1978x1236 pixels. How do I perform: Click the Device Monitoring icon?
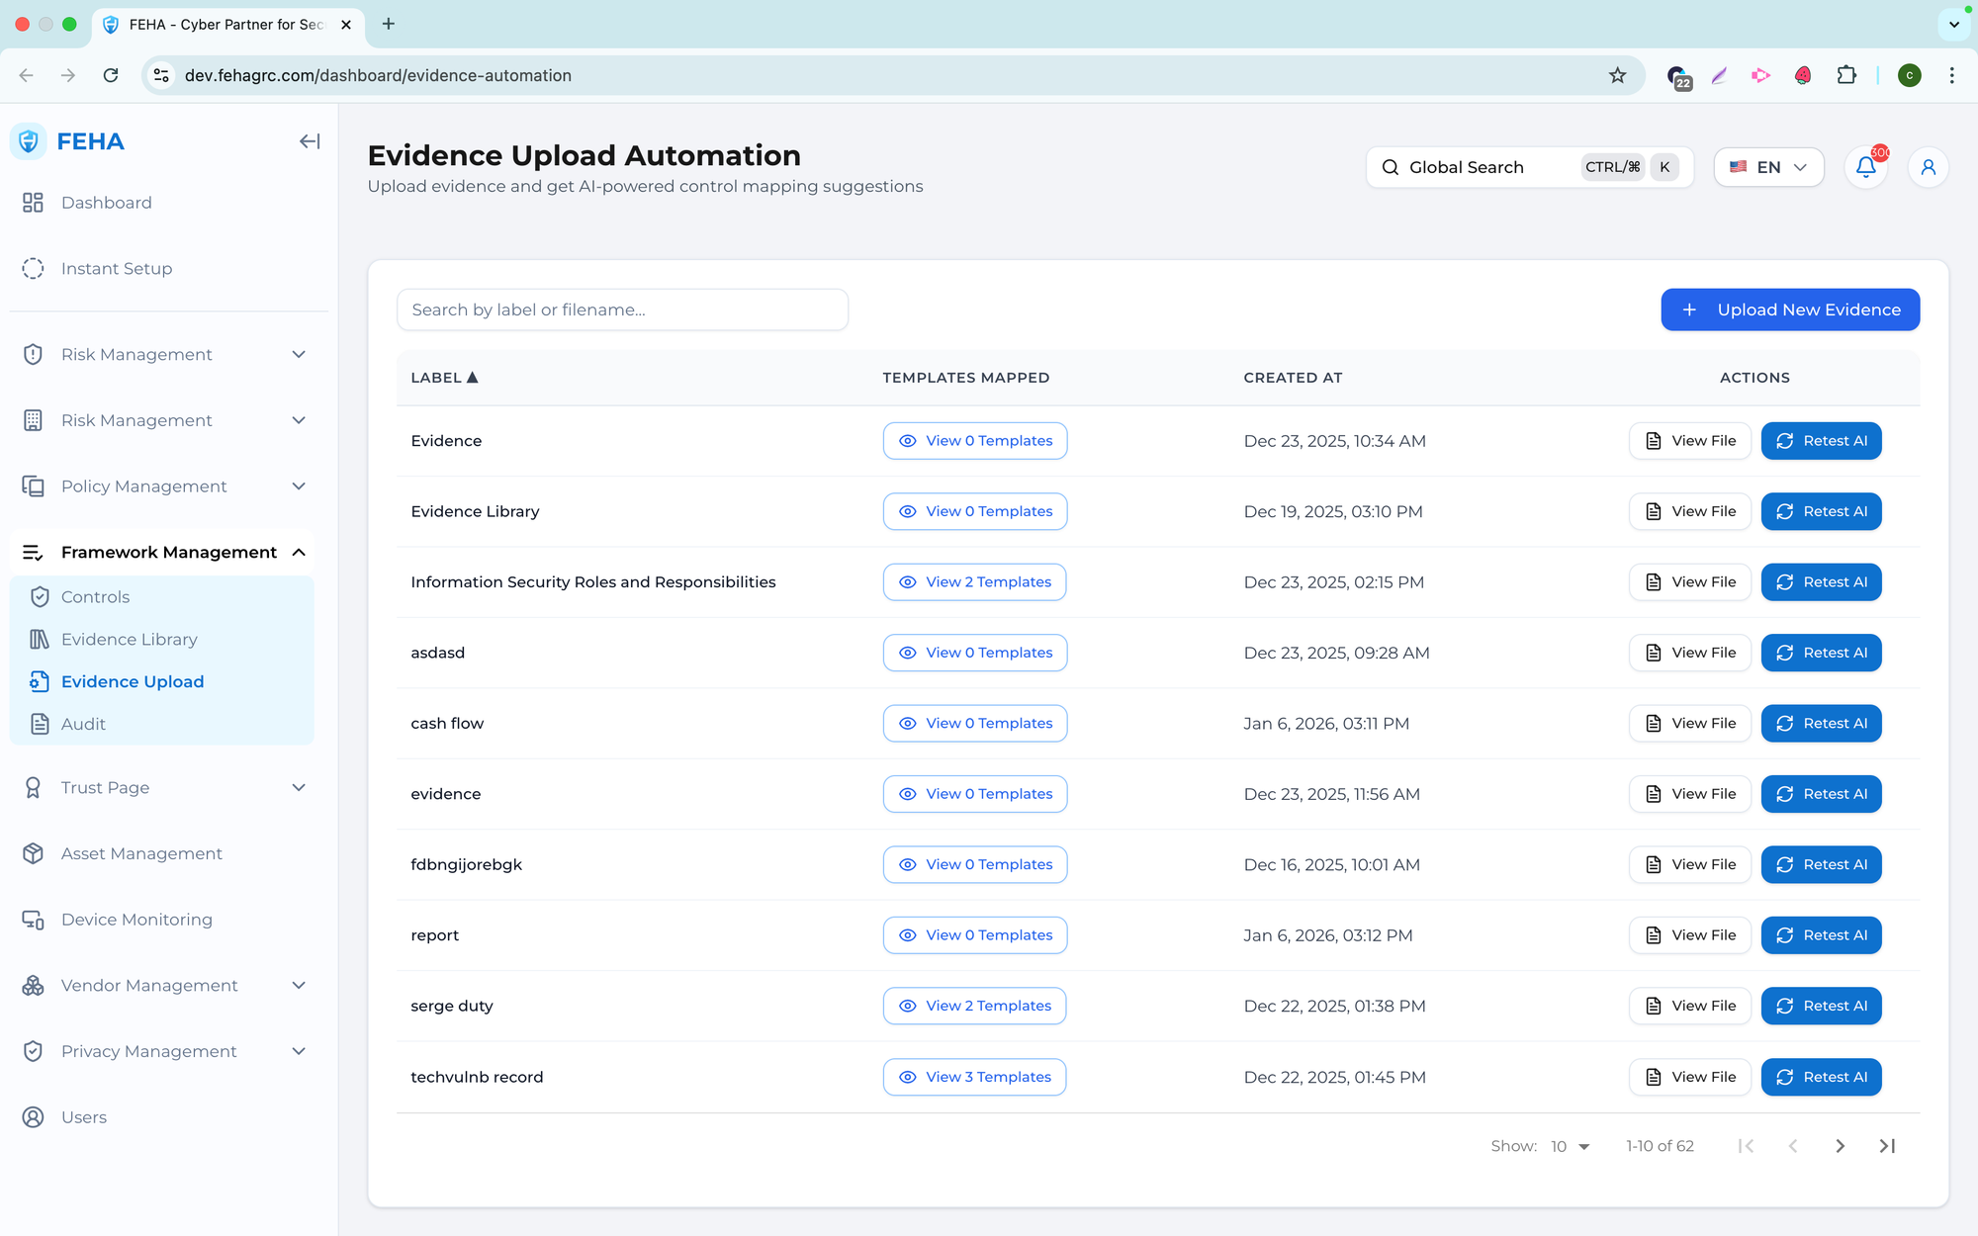[x=33, y=920]
